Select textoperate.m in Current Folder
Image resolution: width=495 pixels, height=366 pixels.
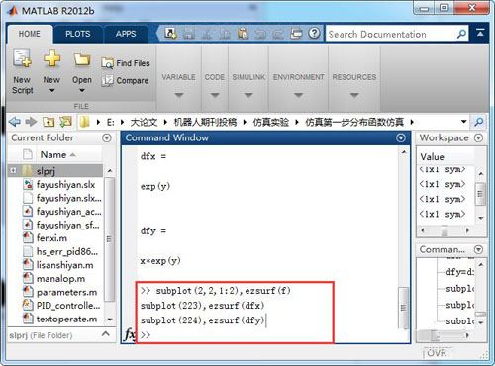click(x=66, y=320)
